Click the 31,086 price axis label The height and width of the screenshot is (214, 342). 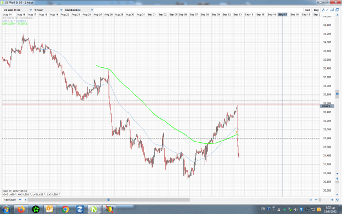tap(327, 173)
